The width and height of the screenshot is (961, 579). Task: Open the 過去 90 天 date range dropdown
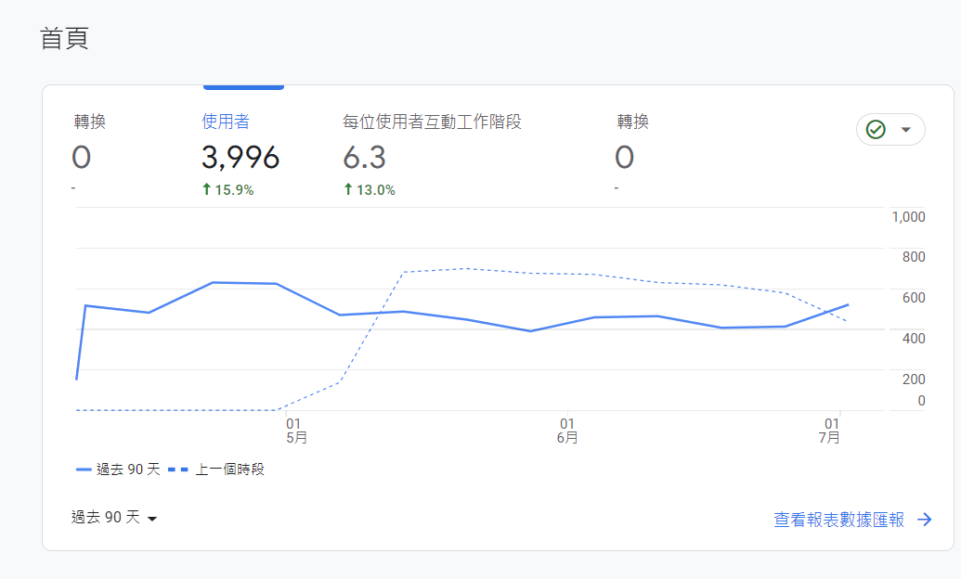pos(114,518)
